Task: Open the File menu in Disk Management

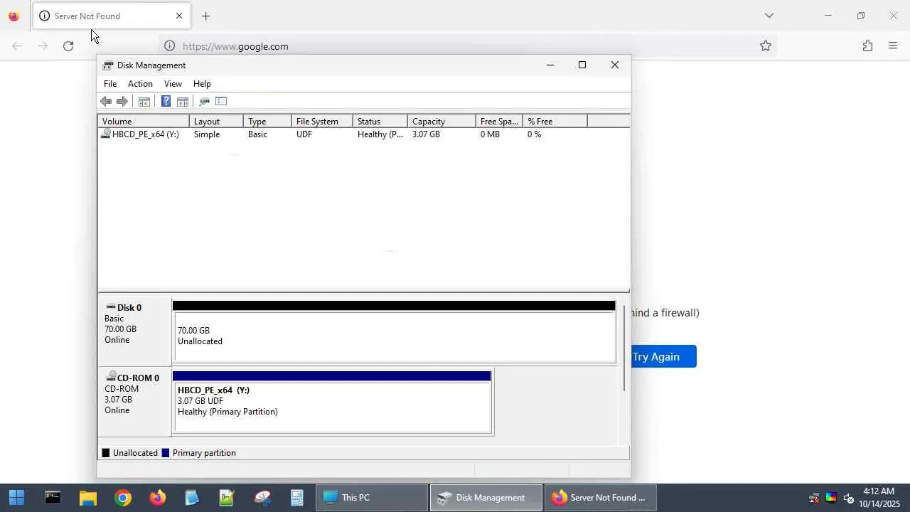Action: pyautogui.click(x=110, y=84)
